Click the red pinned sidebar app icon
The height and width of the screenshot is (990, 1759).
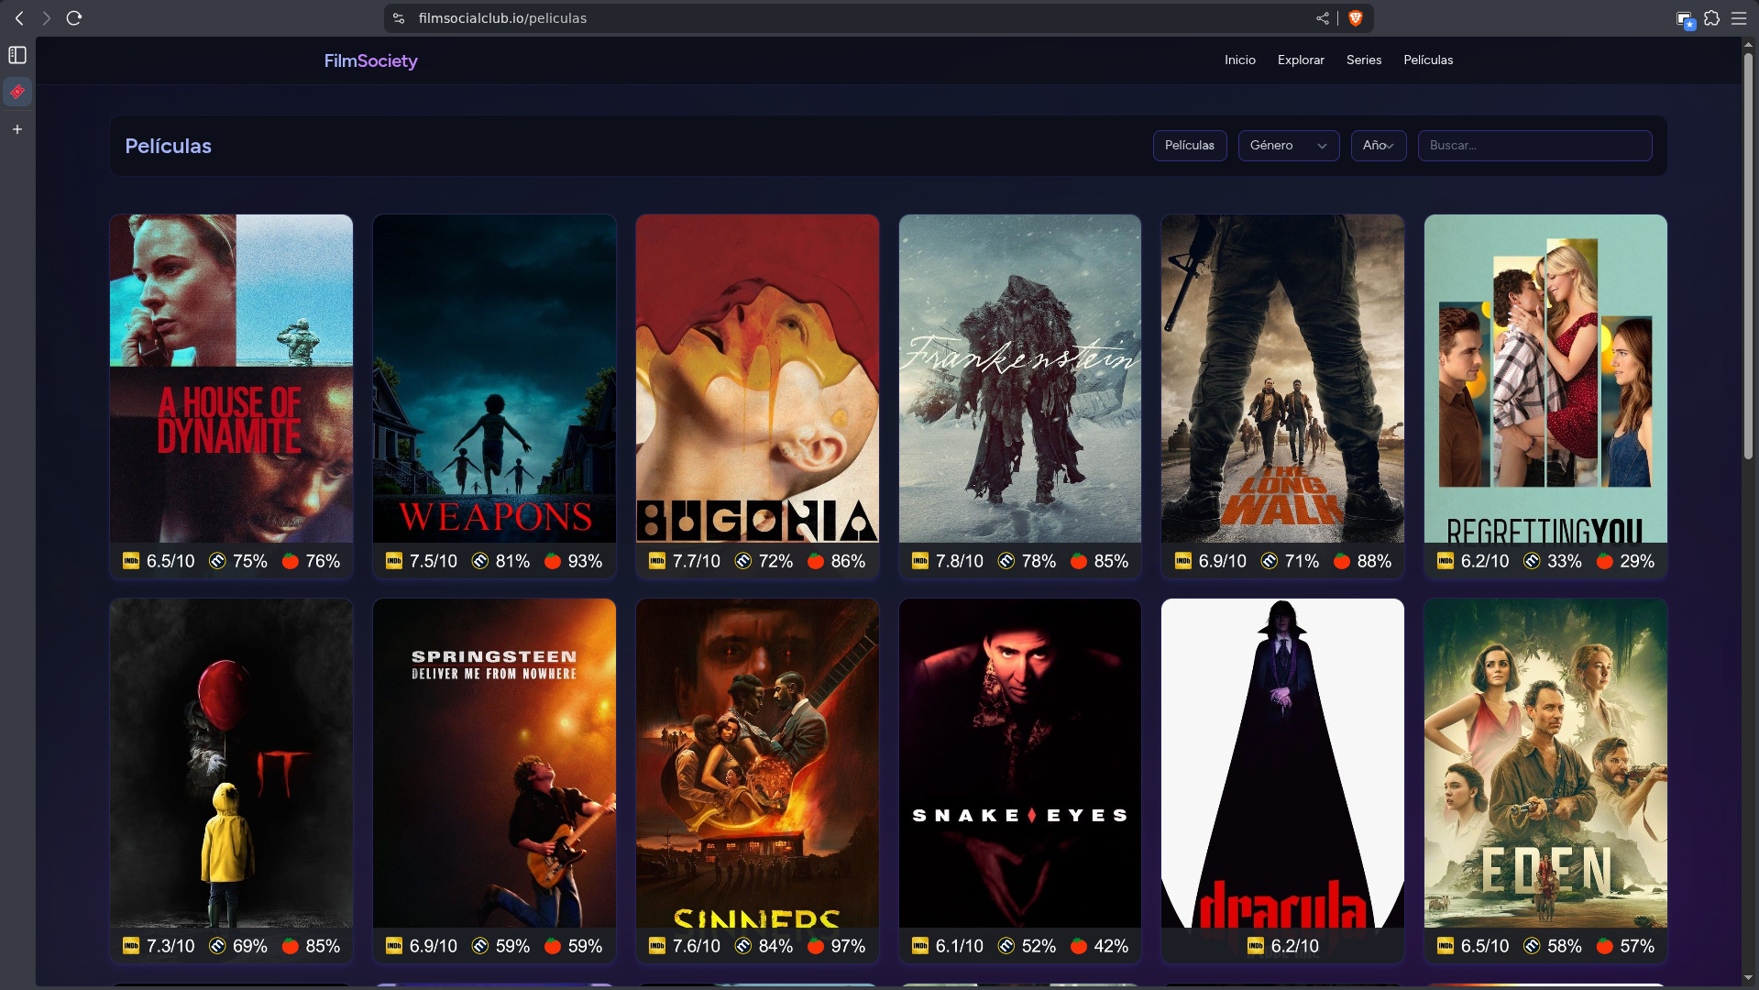coord(17,92)
